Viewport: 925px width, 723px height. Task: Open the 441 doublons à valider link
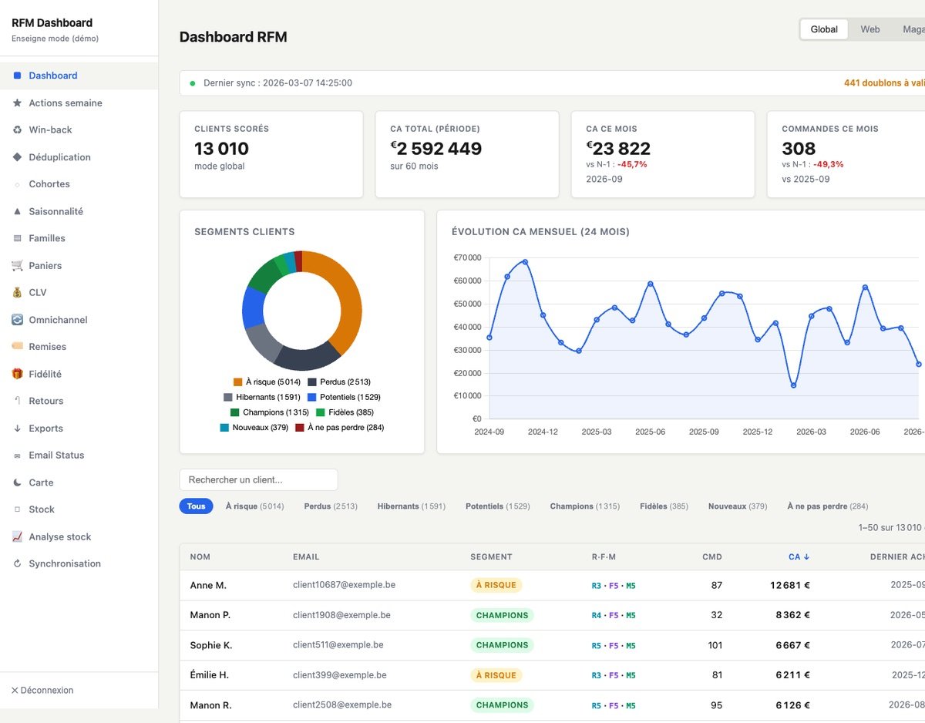click(884, 82)
